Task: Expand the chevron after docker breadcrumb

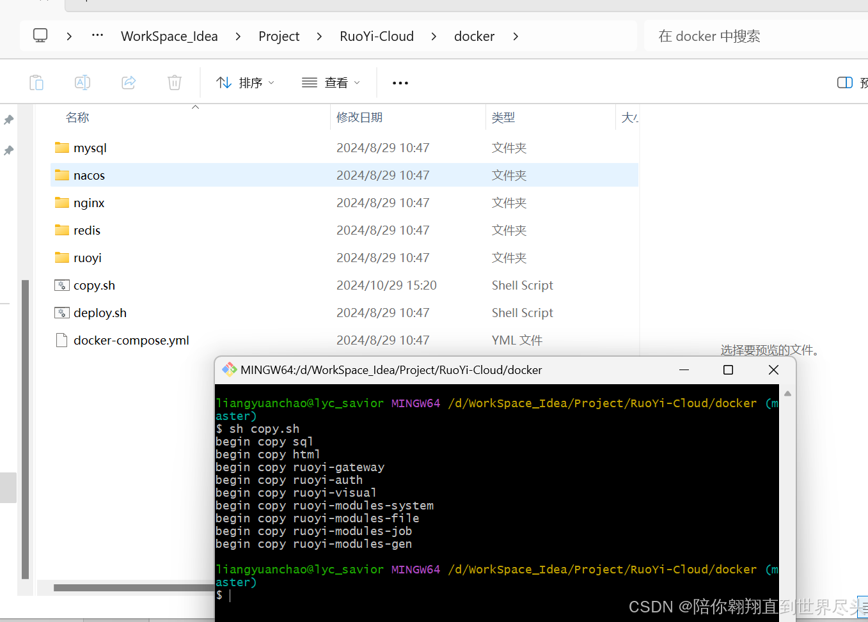Action: tap(516, 36)
